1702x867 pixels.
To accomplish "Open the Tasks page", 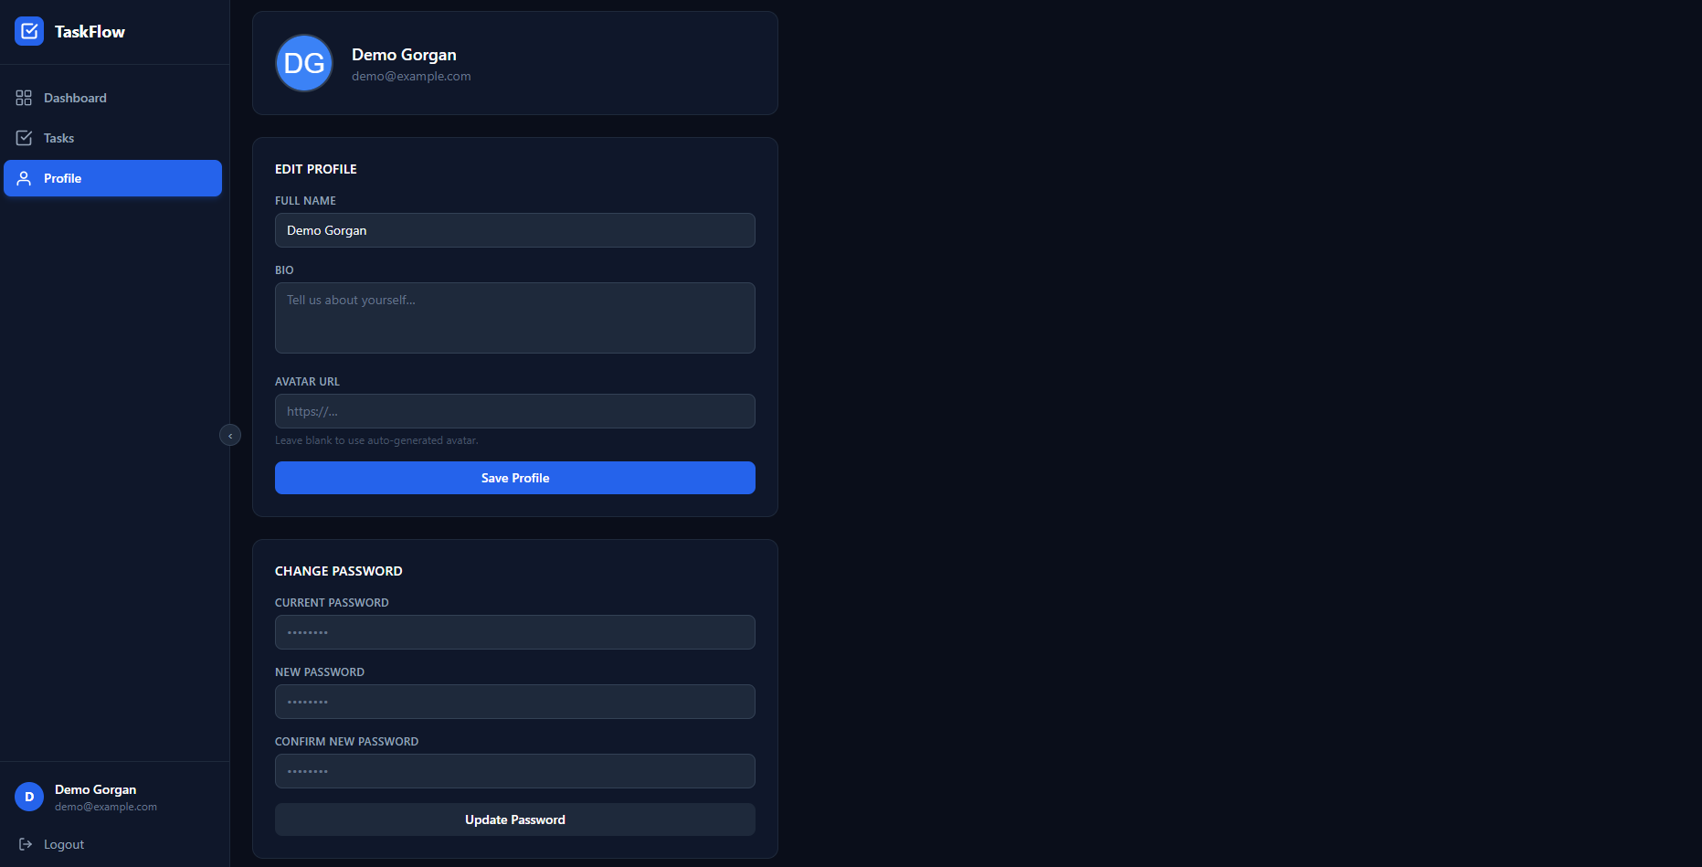I will pos(112,138).
